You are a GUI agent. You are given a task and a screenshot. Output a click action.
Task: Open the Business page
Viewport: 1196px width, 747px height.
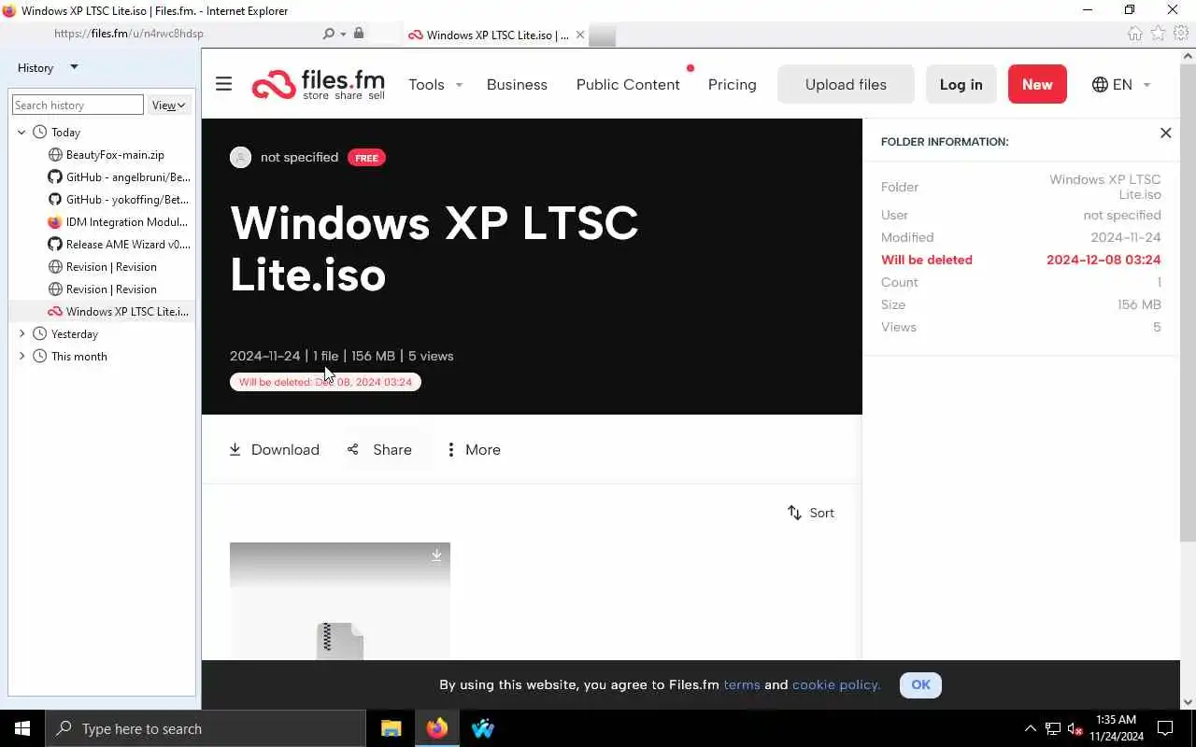(517, 84)
